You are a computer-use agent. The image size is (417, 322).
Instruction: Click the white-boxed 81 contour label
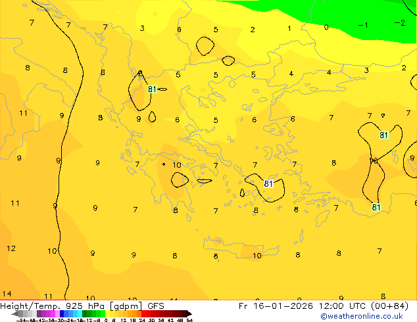(x=268, y=183)
